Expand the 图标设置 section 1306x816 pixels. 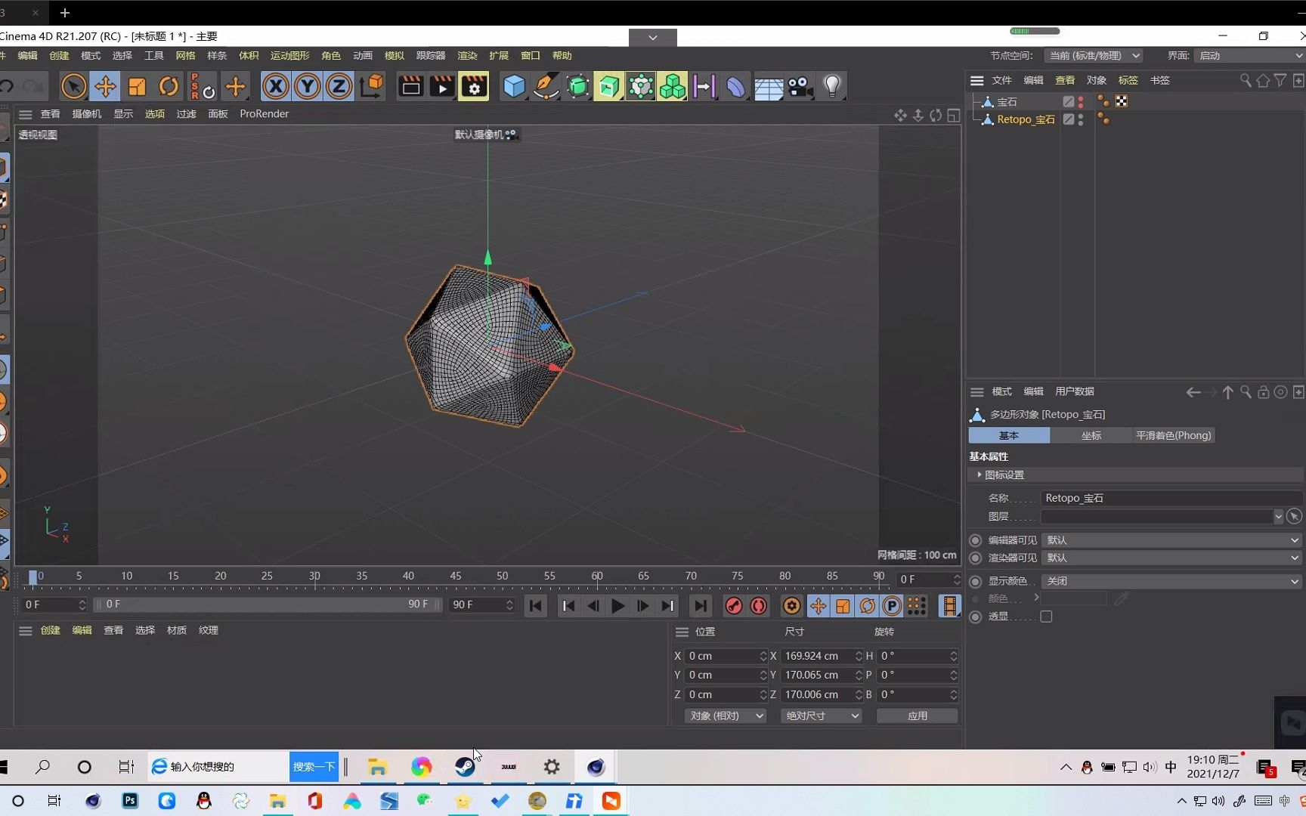coord(980,474)
